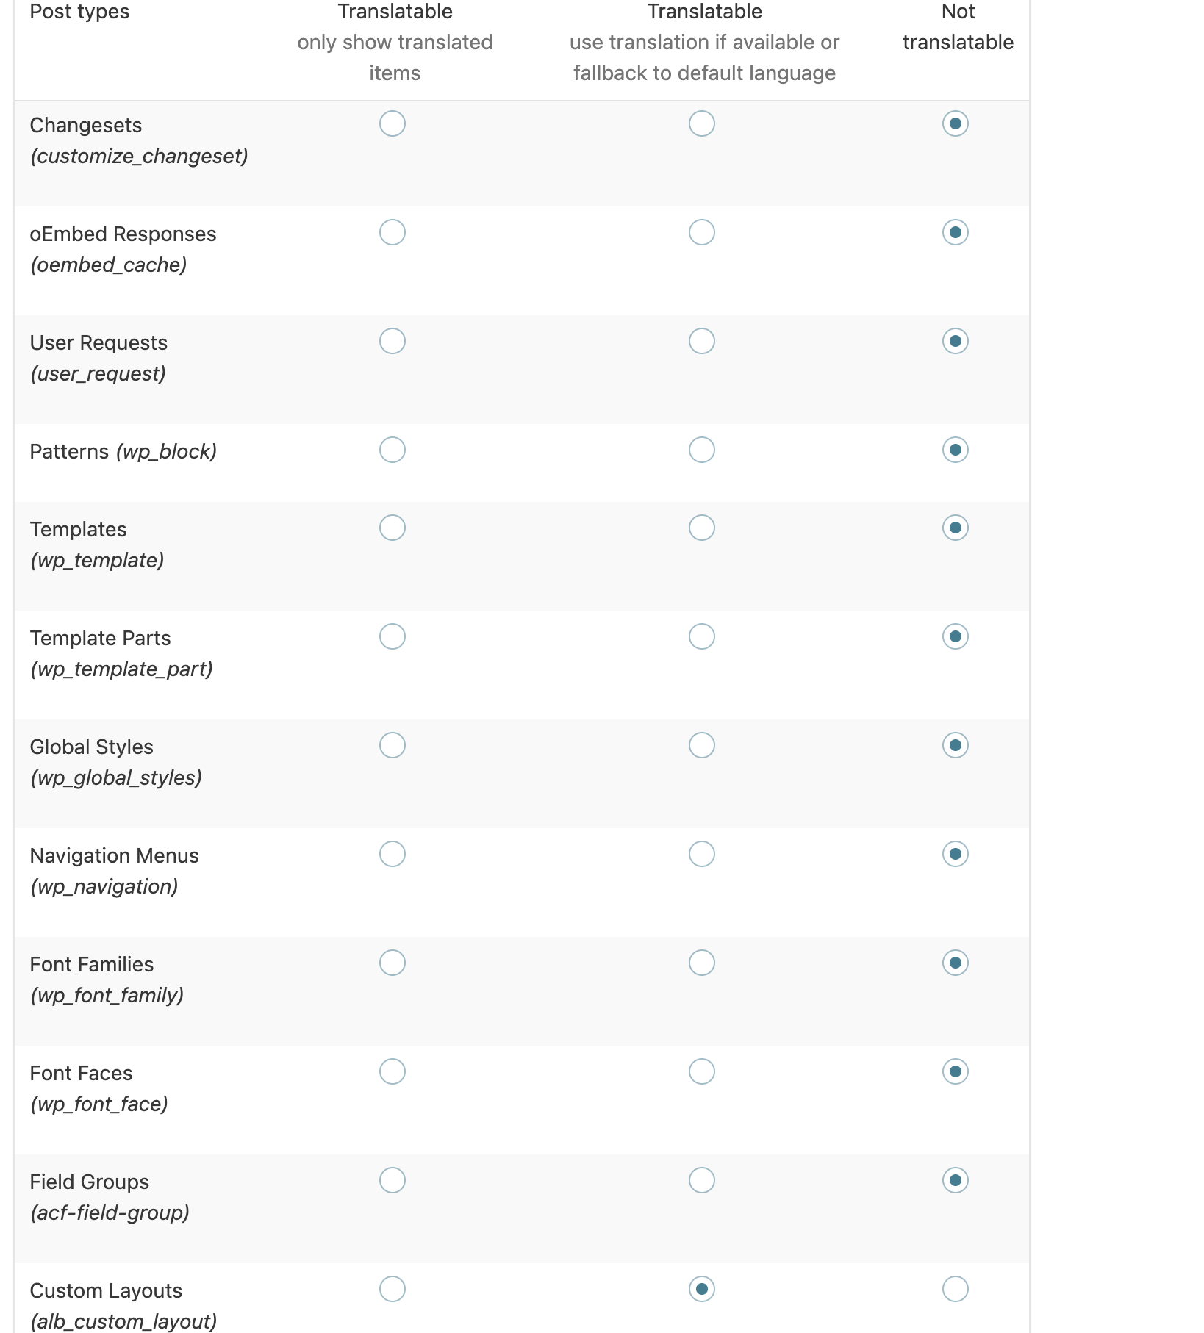Select the fallback option for Custom Layouts

click(702, 1289)
